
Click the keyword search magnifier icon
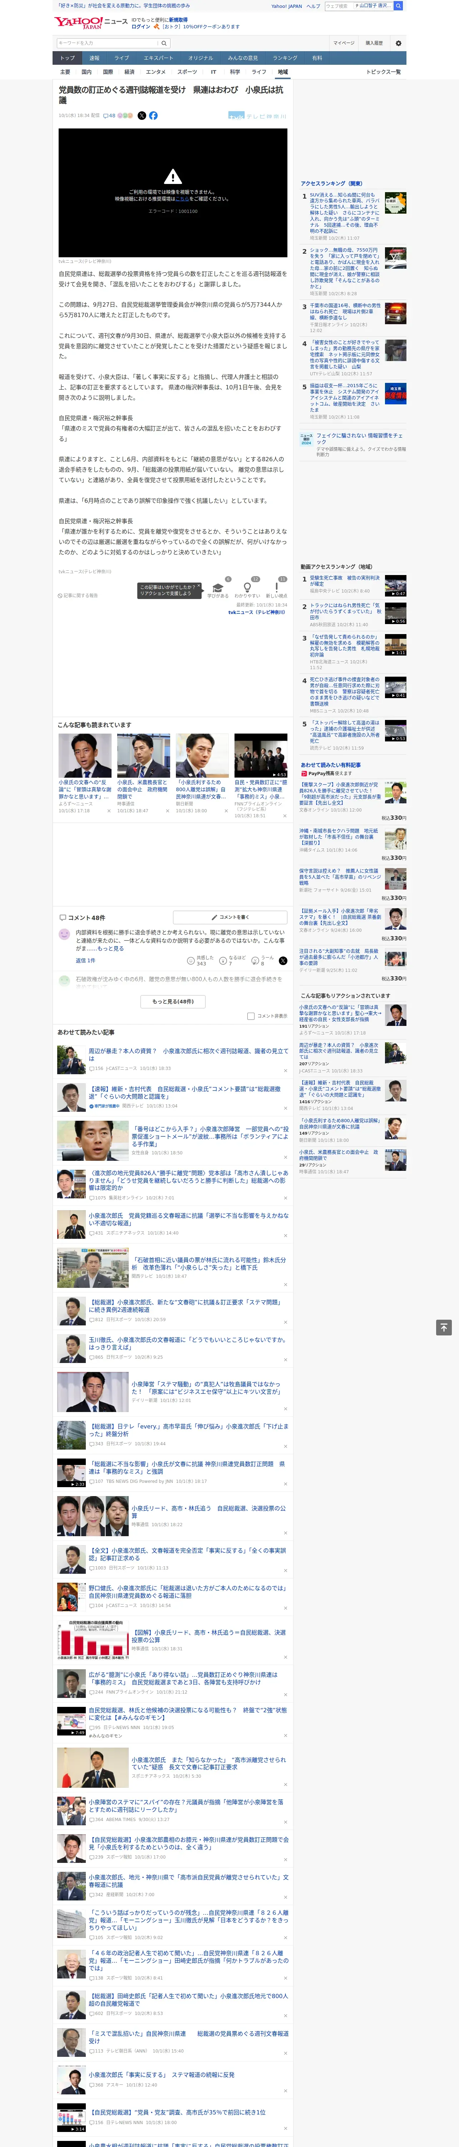coord(163,43)
